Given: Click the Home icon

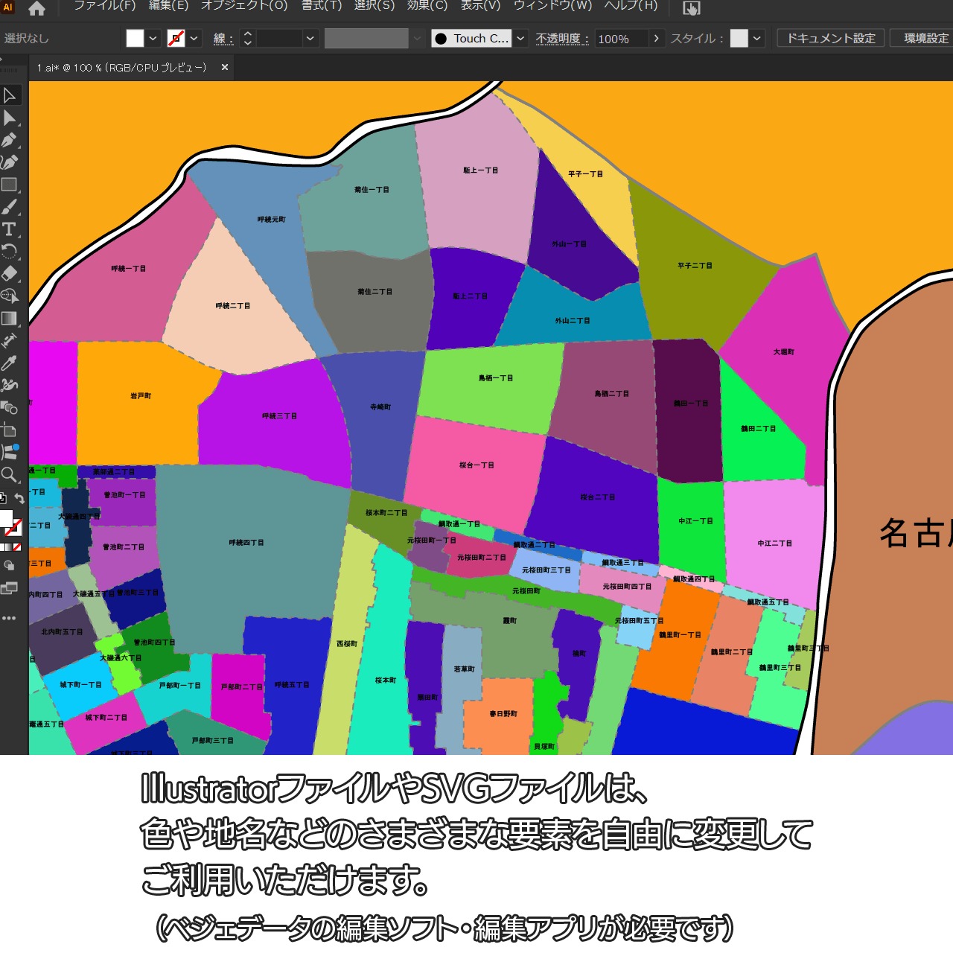Looking at the screenshot, I should coord(36,9).
